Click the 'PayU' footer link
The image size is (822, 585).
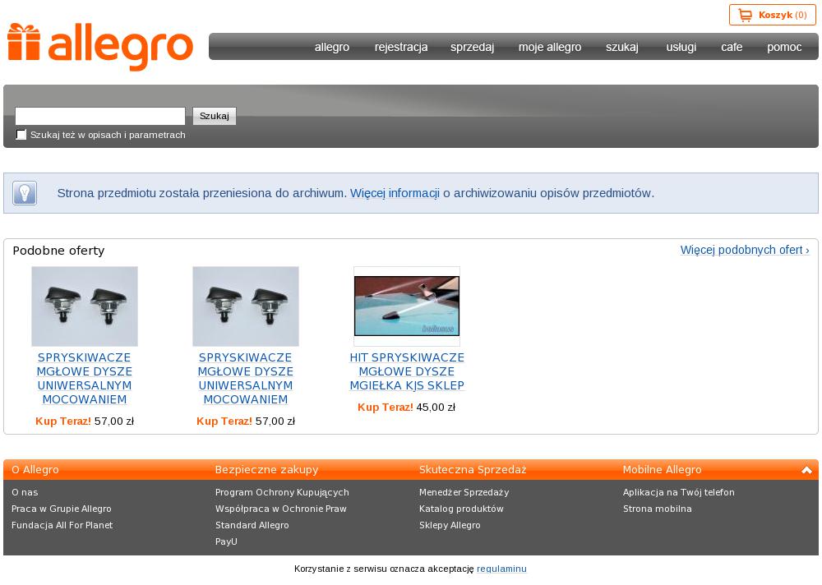226,541
